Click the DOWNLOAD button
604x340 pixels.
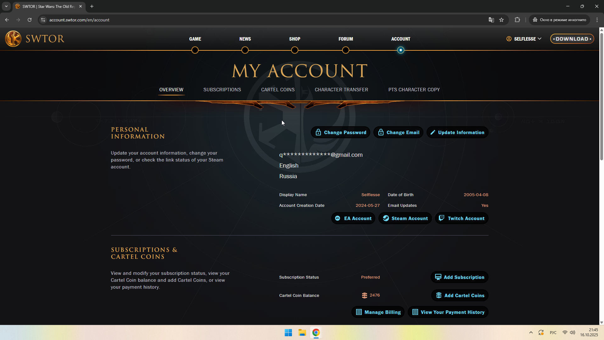click(x=572, y=39)
